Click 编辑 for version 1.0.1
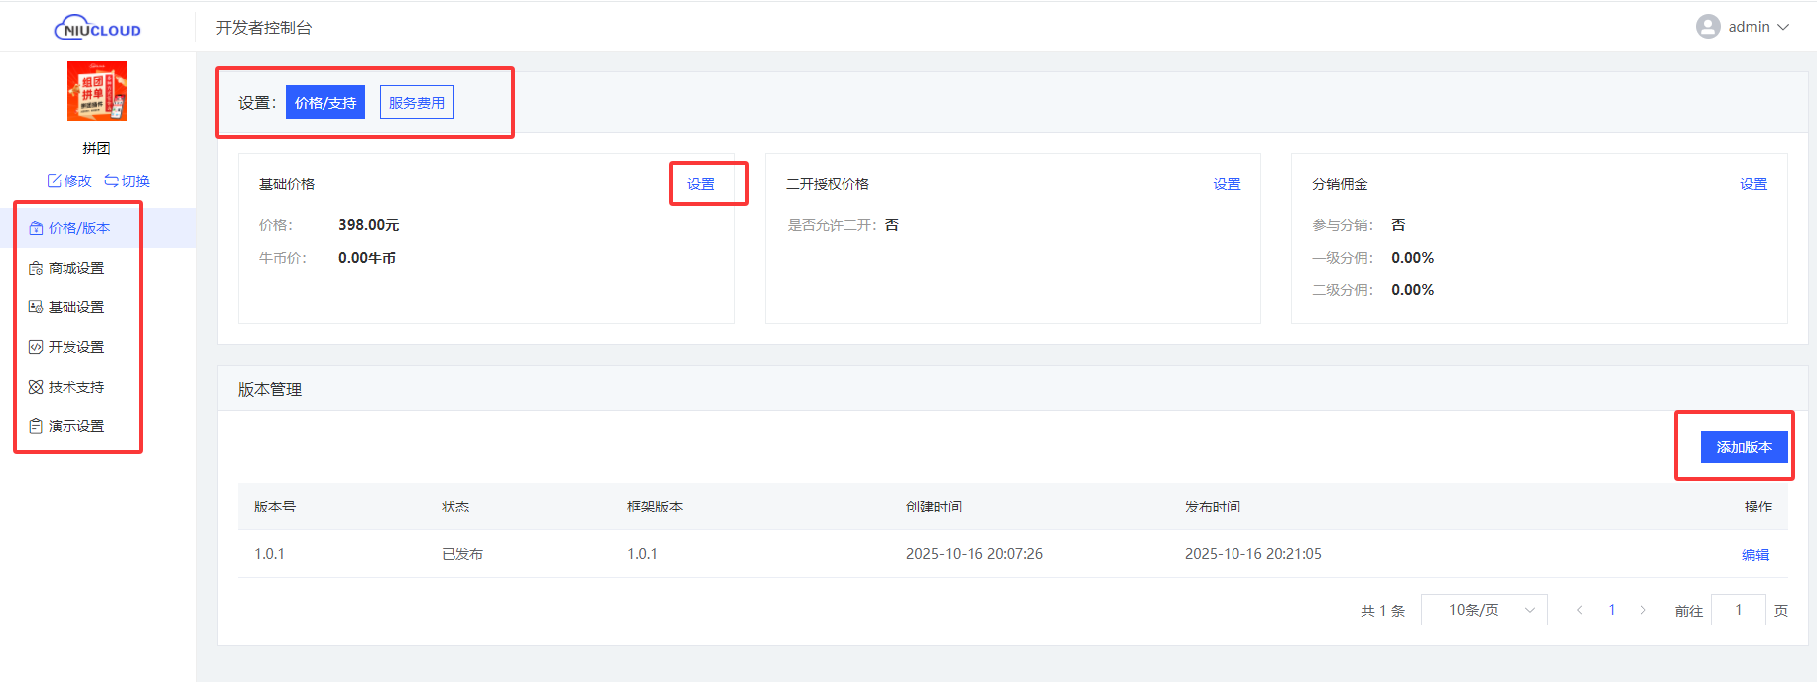The height and width of the screenshot is (682, 1817). [x=1754, y=555]
